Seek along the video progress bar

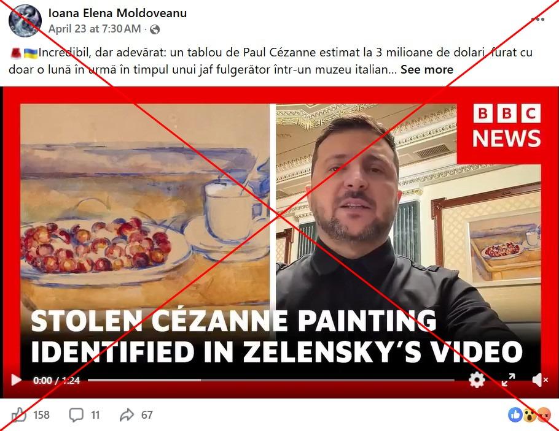[271, 380]
